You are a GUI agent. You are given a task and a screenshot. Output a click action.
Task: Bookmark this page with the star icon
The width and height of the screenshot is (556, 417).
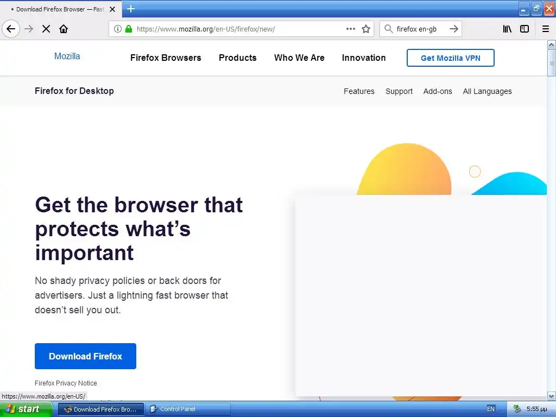(x=366, y=29)
